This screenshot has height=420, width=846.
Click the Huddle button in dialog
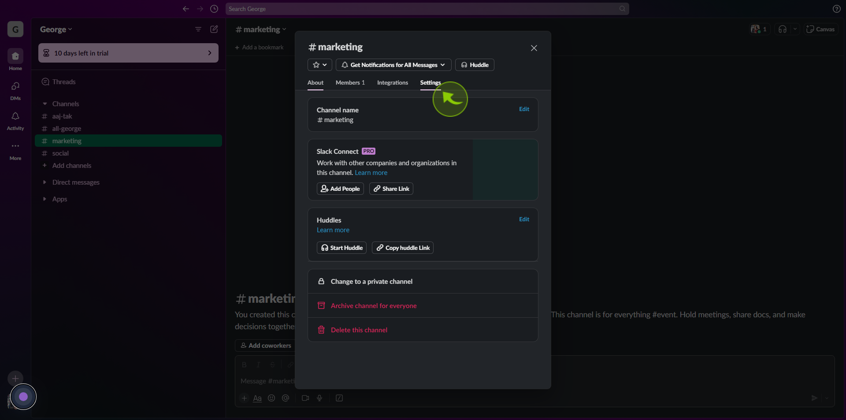coord(475,65)
